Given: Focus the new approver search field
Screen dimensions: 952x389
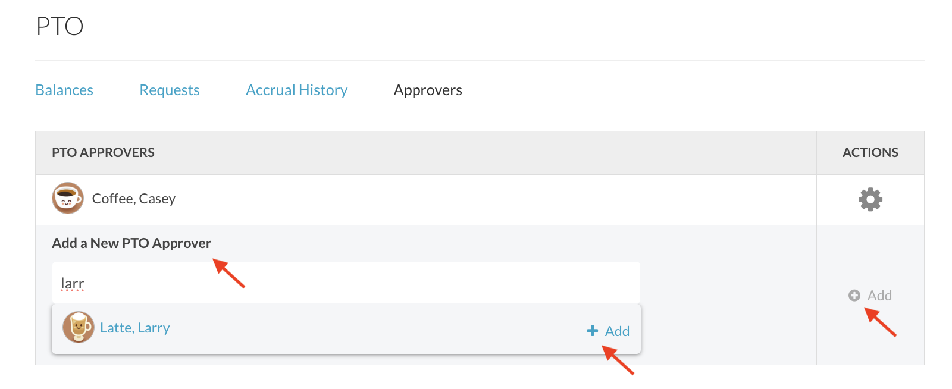Looking at the screenshot, I should point(345,283).
